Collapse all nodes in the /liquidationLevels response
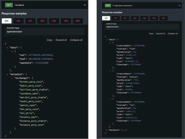The height and width of the screenshot is (139, 185). tap(173, 34)
